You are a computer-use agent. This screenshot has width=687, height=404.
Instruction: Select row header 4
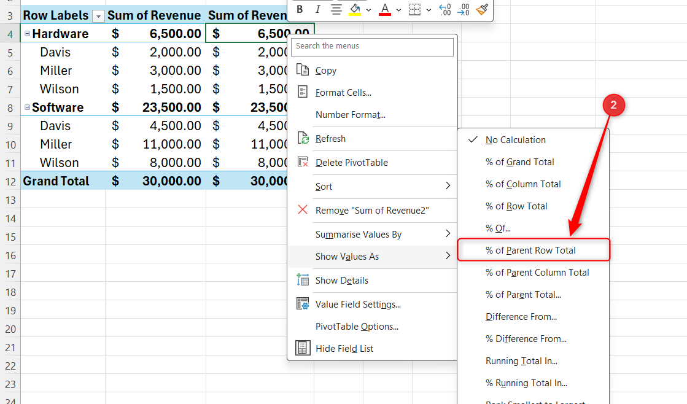tap(10, 34)
